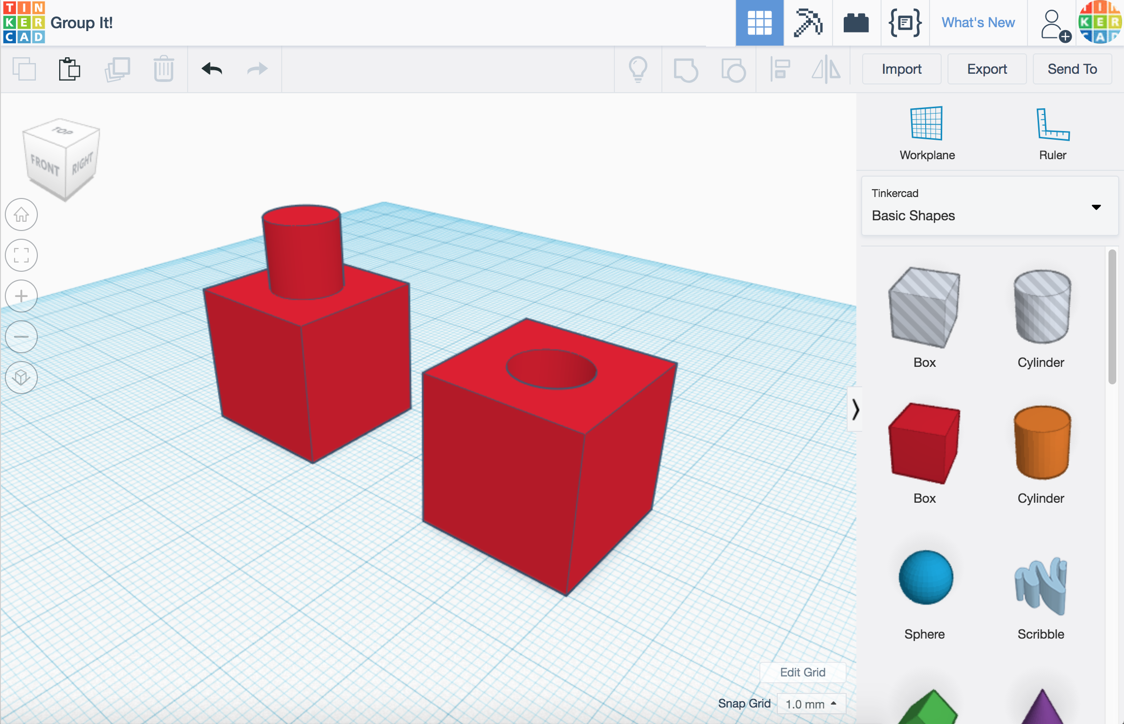Zoom out with minus button
The height and width of the screenshot is (724, 1124).
(x=21, y=337)
